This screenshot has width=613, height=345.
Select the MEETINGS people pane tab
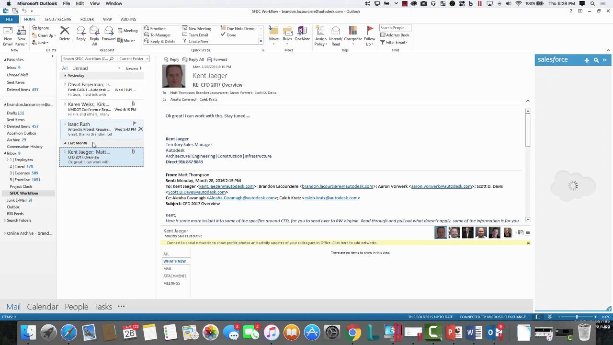pos(171,283)
